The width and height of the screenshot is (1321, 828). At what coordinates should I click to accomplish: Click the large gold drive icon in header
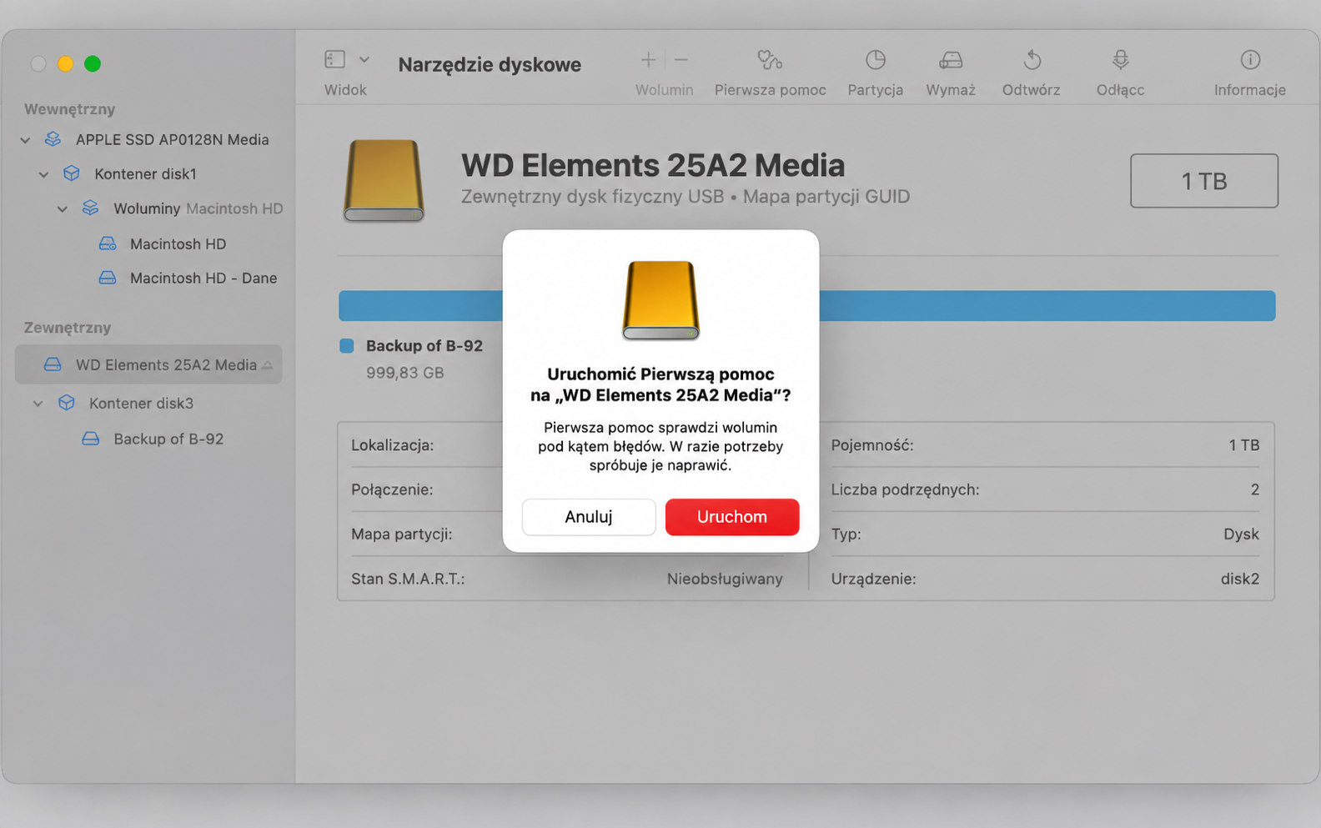pos(384,181)
